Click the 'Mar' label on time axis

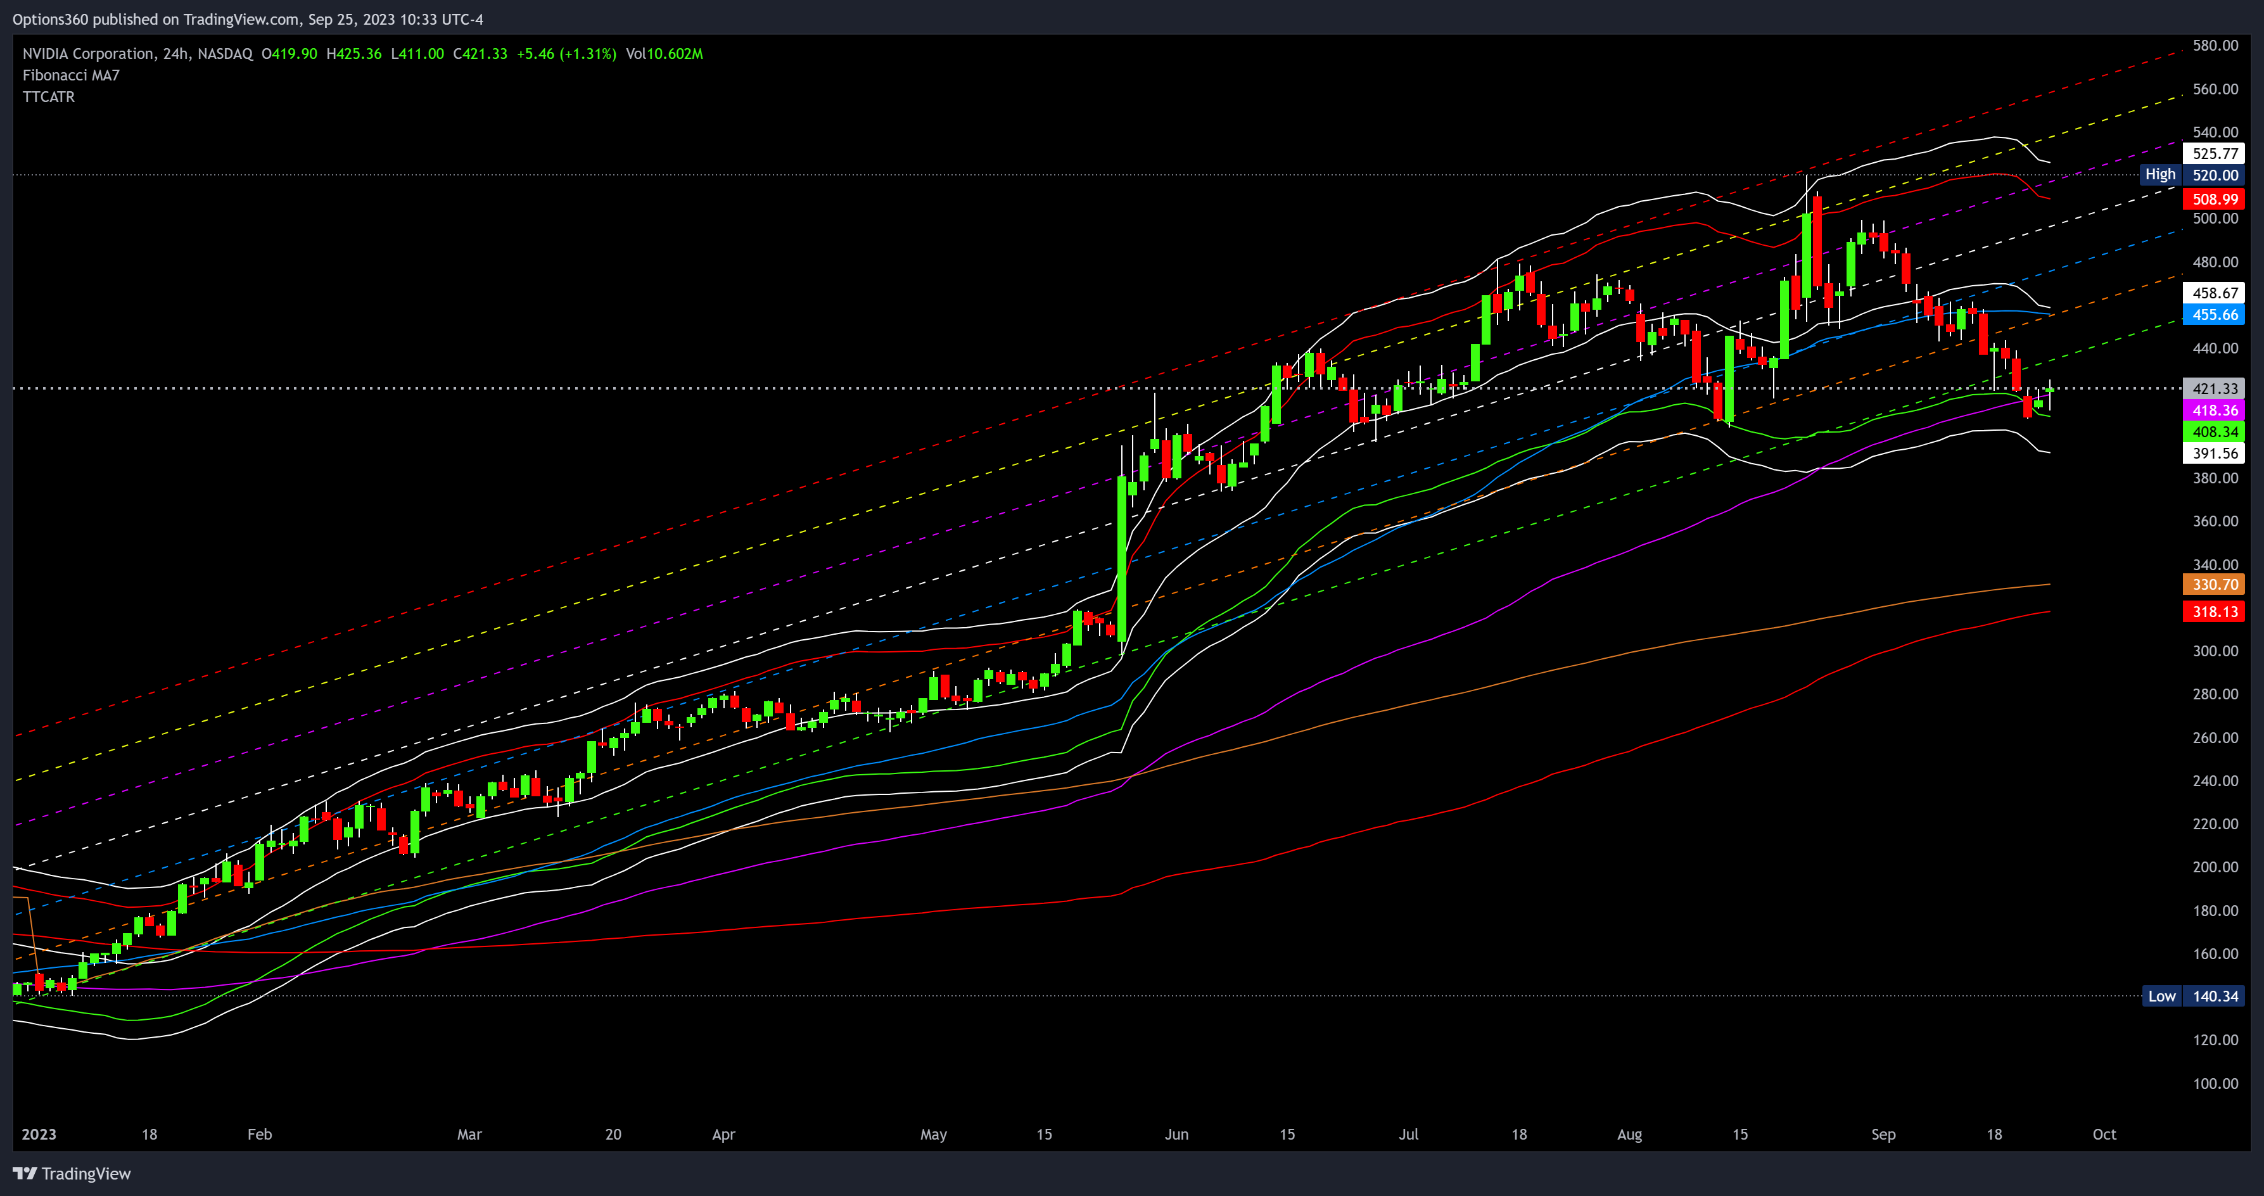tap(469, 1135)
